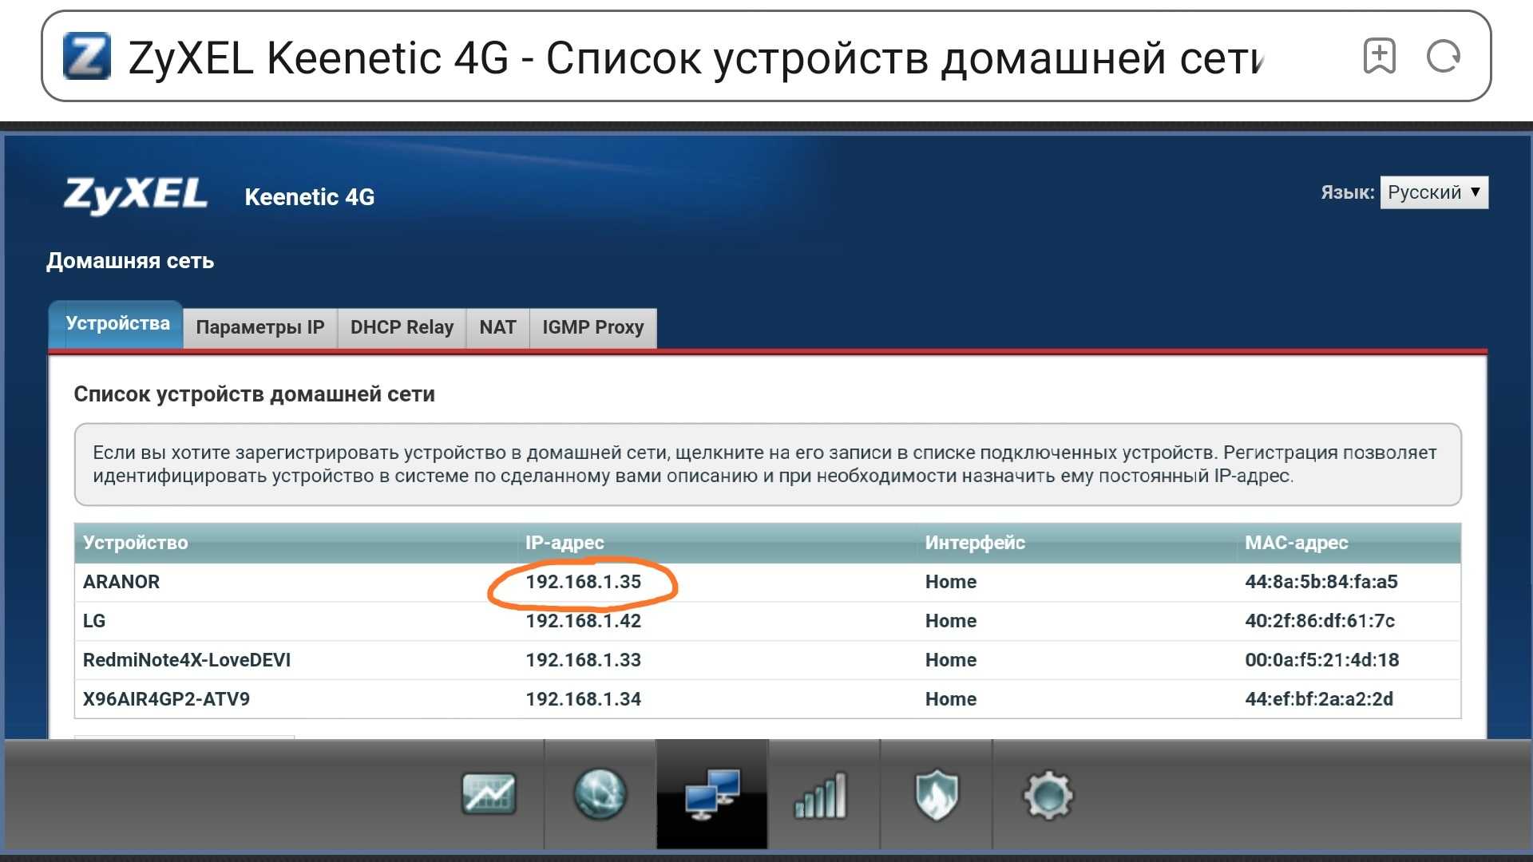Image resolution: width=1533 pixels, height=862 pixels.
Task: Click the MAC-адрес column header
Action: [x=1297, y=543]
